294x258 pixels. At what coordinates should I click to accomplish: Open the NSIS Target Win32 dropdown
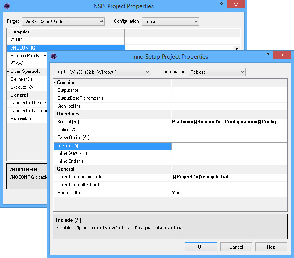(x=64, y=22)
